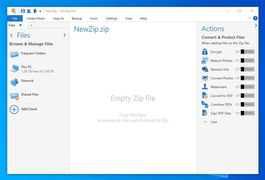Click the Convert to PDF icon
Screen dimensions: 265x180
pos(205,95)
